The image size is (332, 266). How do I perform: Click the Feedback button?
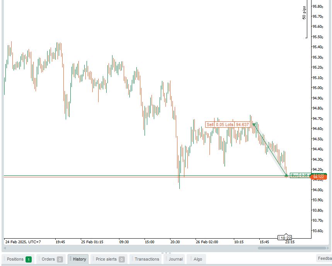324,258
